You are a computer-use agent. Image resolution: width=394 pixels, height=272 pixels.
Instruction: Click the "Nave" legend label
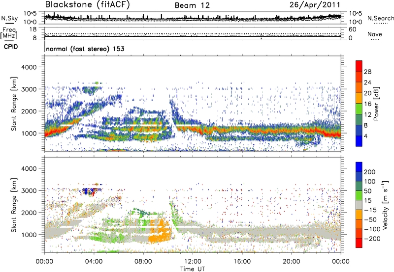(375, 34)
